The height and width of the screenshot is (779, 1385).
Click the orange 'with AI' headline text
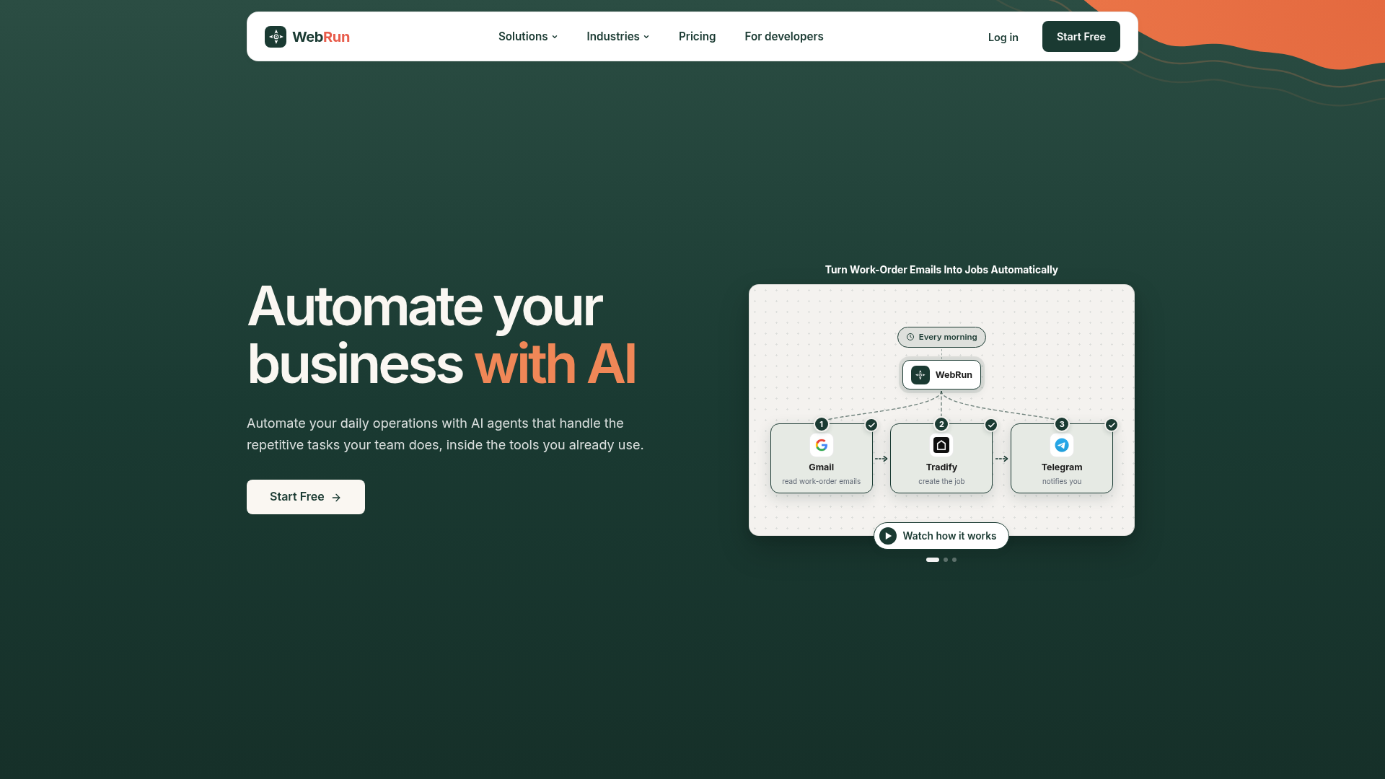[x=555, y=364]
